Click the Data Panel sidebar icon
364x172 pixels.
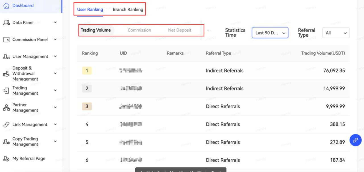[6, 22]
